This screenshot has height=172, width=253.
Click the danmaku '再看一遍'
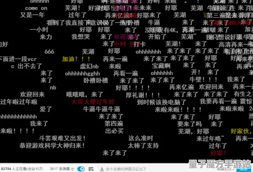click(126, 74)
